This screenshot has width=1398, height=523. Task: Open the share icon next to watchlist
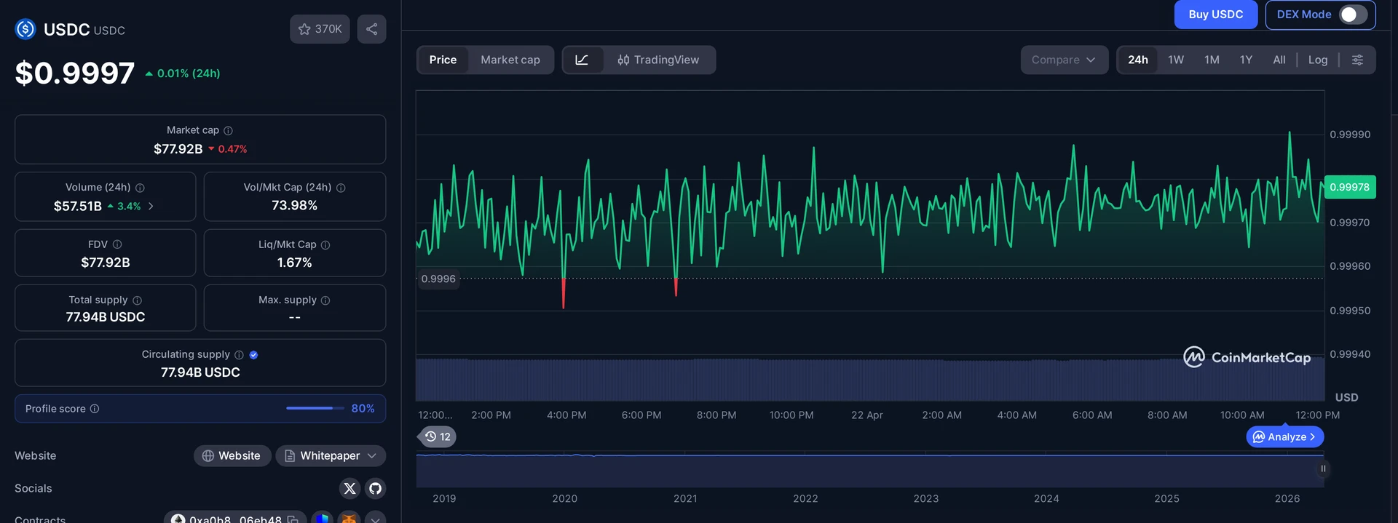click(x=371, y=29)
